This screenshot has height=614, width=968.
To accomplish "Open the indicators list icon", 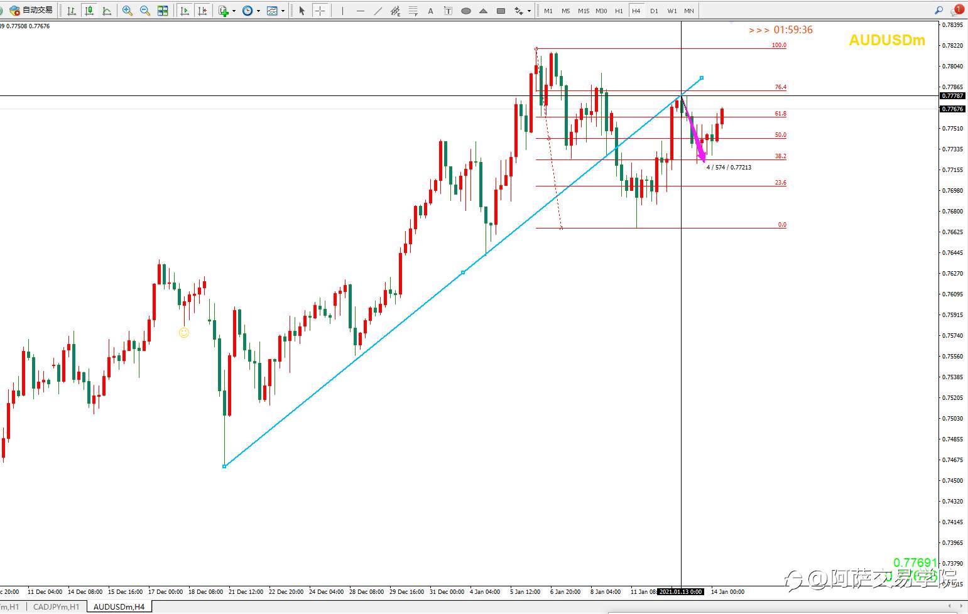I will (x=224, y=11).
